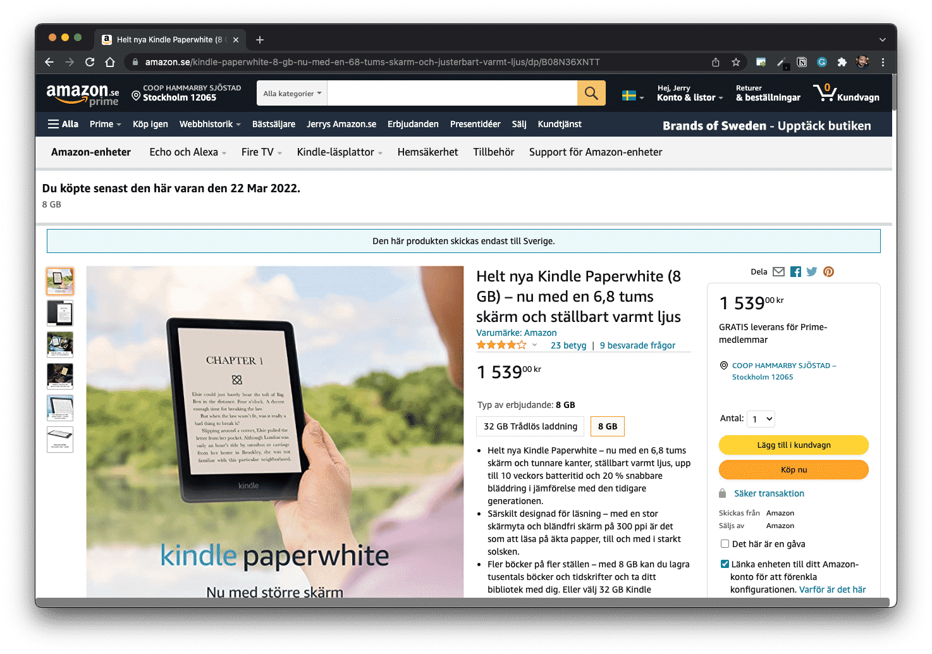Open Varumärke: Amazon link
The width and height of the screenshot is (932, 654).
(517, 333)
